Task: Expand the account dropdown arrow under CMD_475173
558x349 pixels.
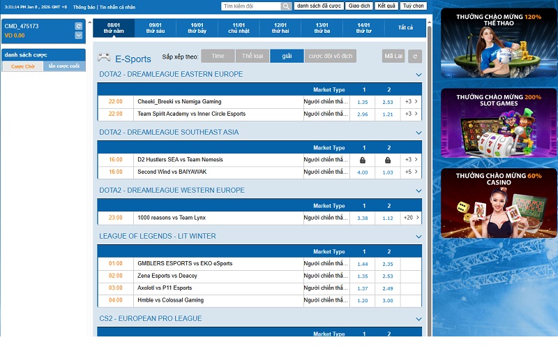Action: [x=78, y=35]
